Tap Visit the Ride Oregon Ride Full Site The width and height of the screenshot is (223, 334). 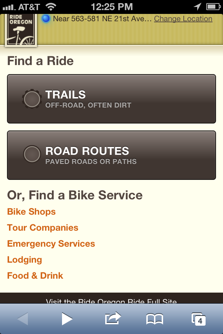pos(111,301)
